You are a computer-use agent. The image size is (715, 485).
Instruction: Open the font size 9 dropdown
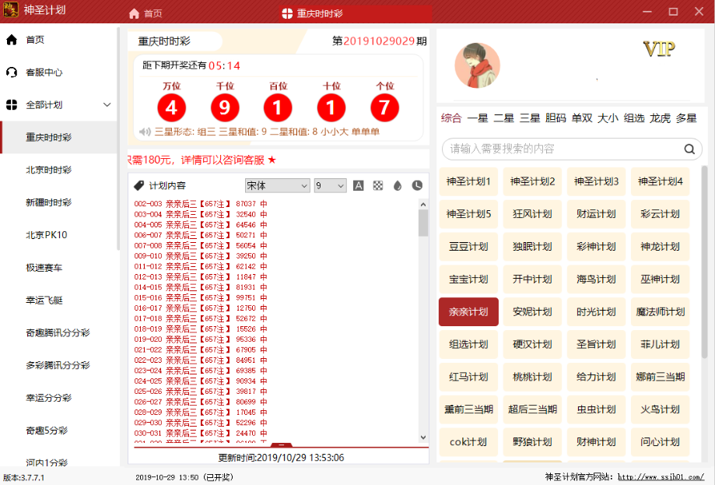tap(330, 185)
